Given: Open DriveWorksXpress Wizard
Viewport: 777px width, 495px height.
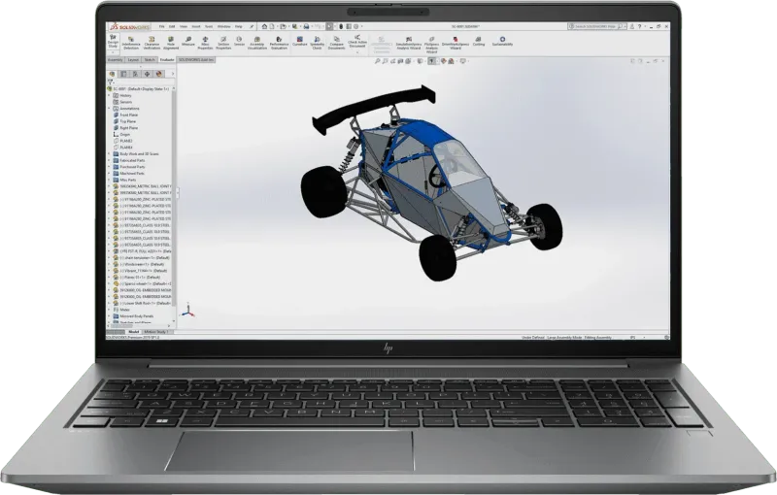Looking at the screenshot, I should click(456, 43).
